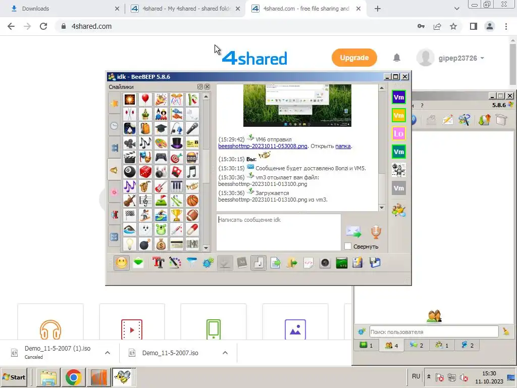Viewport: 517px width, 388px height.
Task: Bookmark this page with the star icon
Action: coord(453,26)
